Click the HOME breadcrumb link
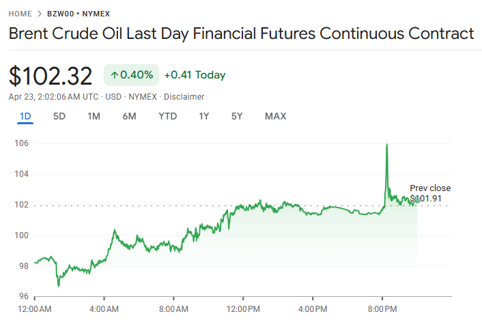The image size is (482, 329). click(20, 14)
